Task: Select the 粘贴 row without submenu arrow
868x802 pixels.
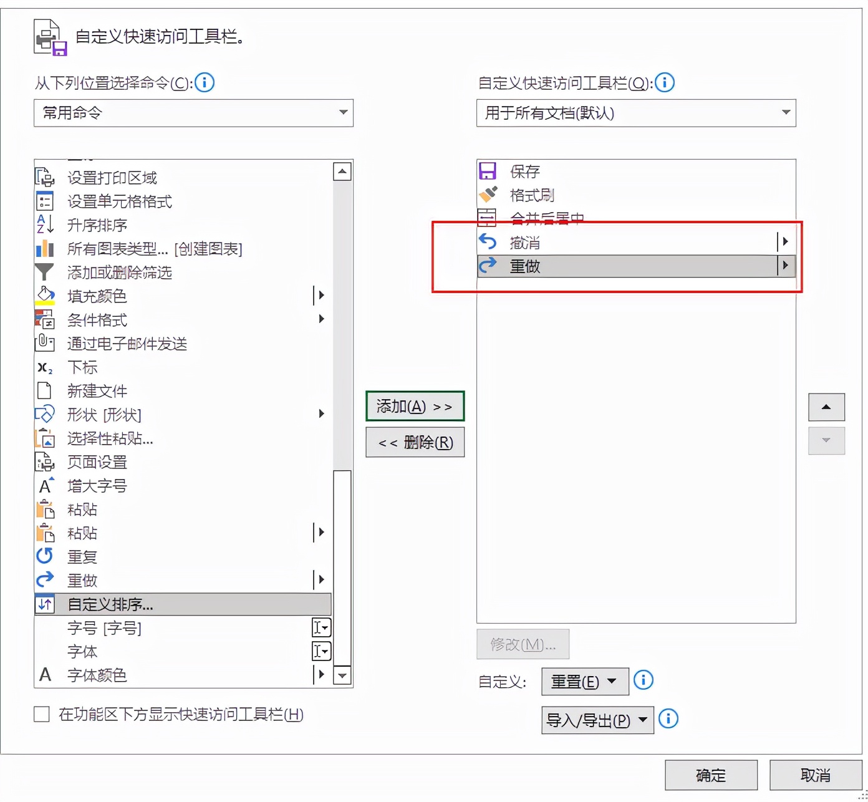Action: point(183,510)
